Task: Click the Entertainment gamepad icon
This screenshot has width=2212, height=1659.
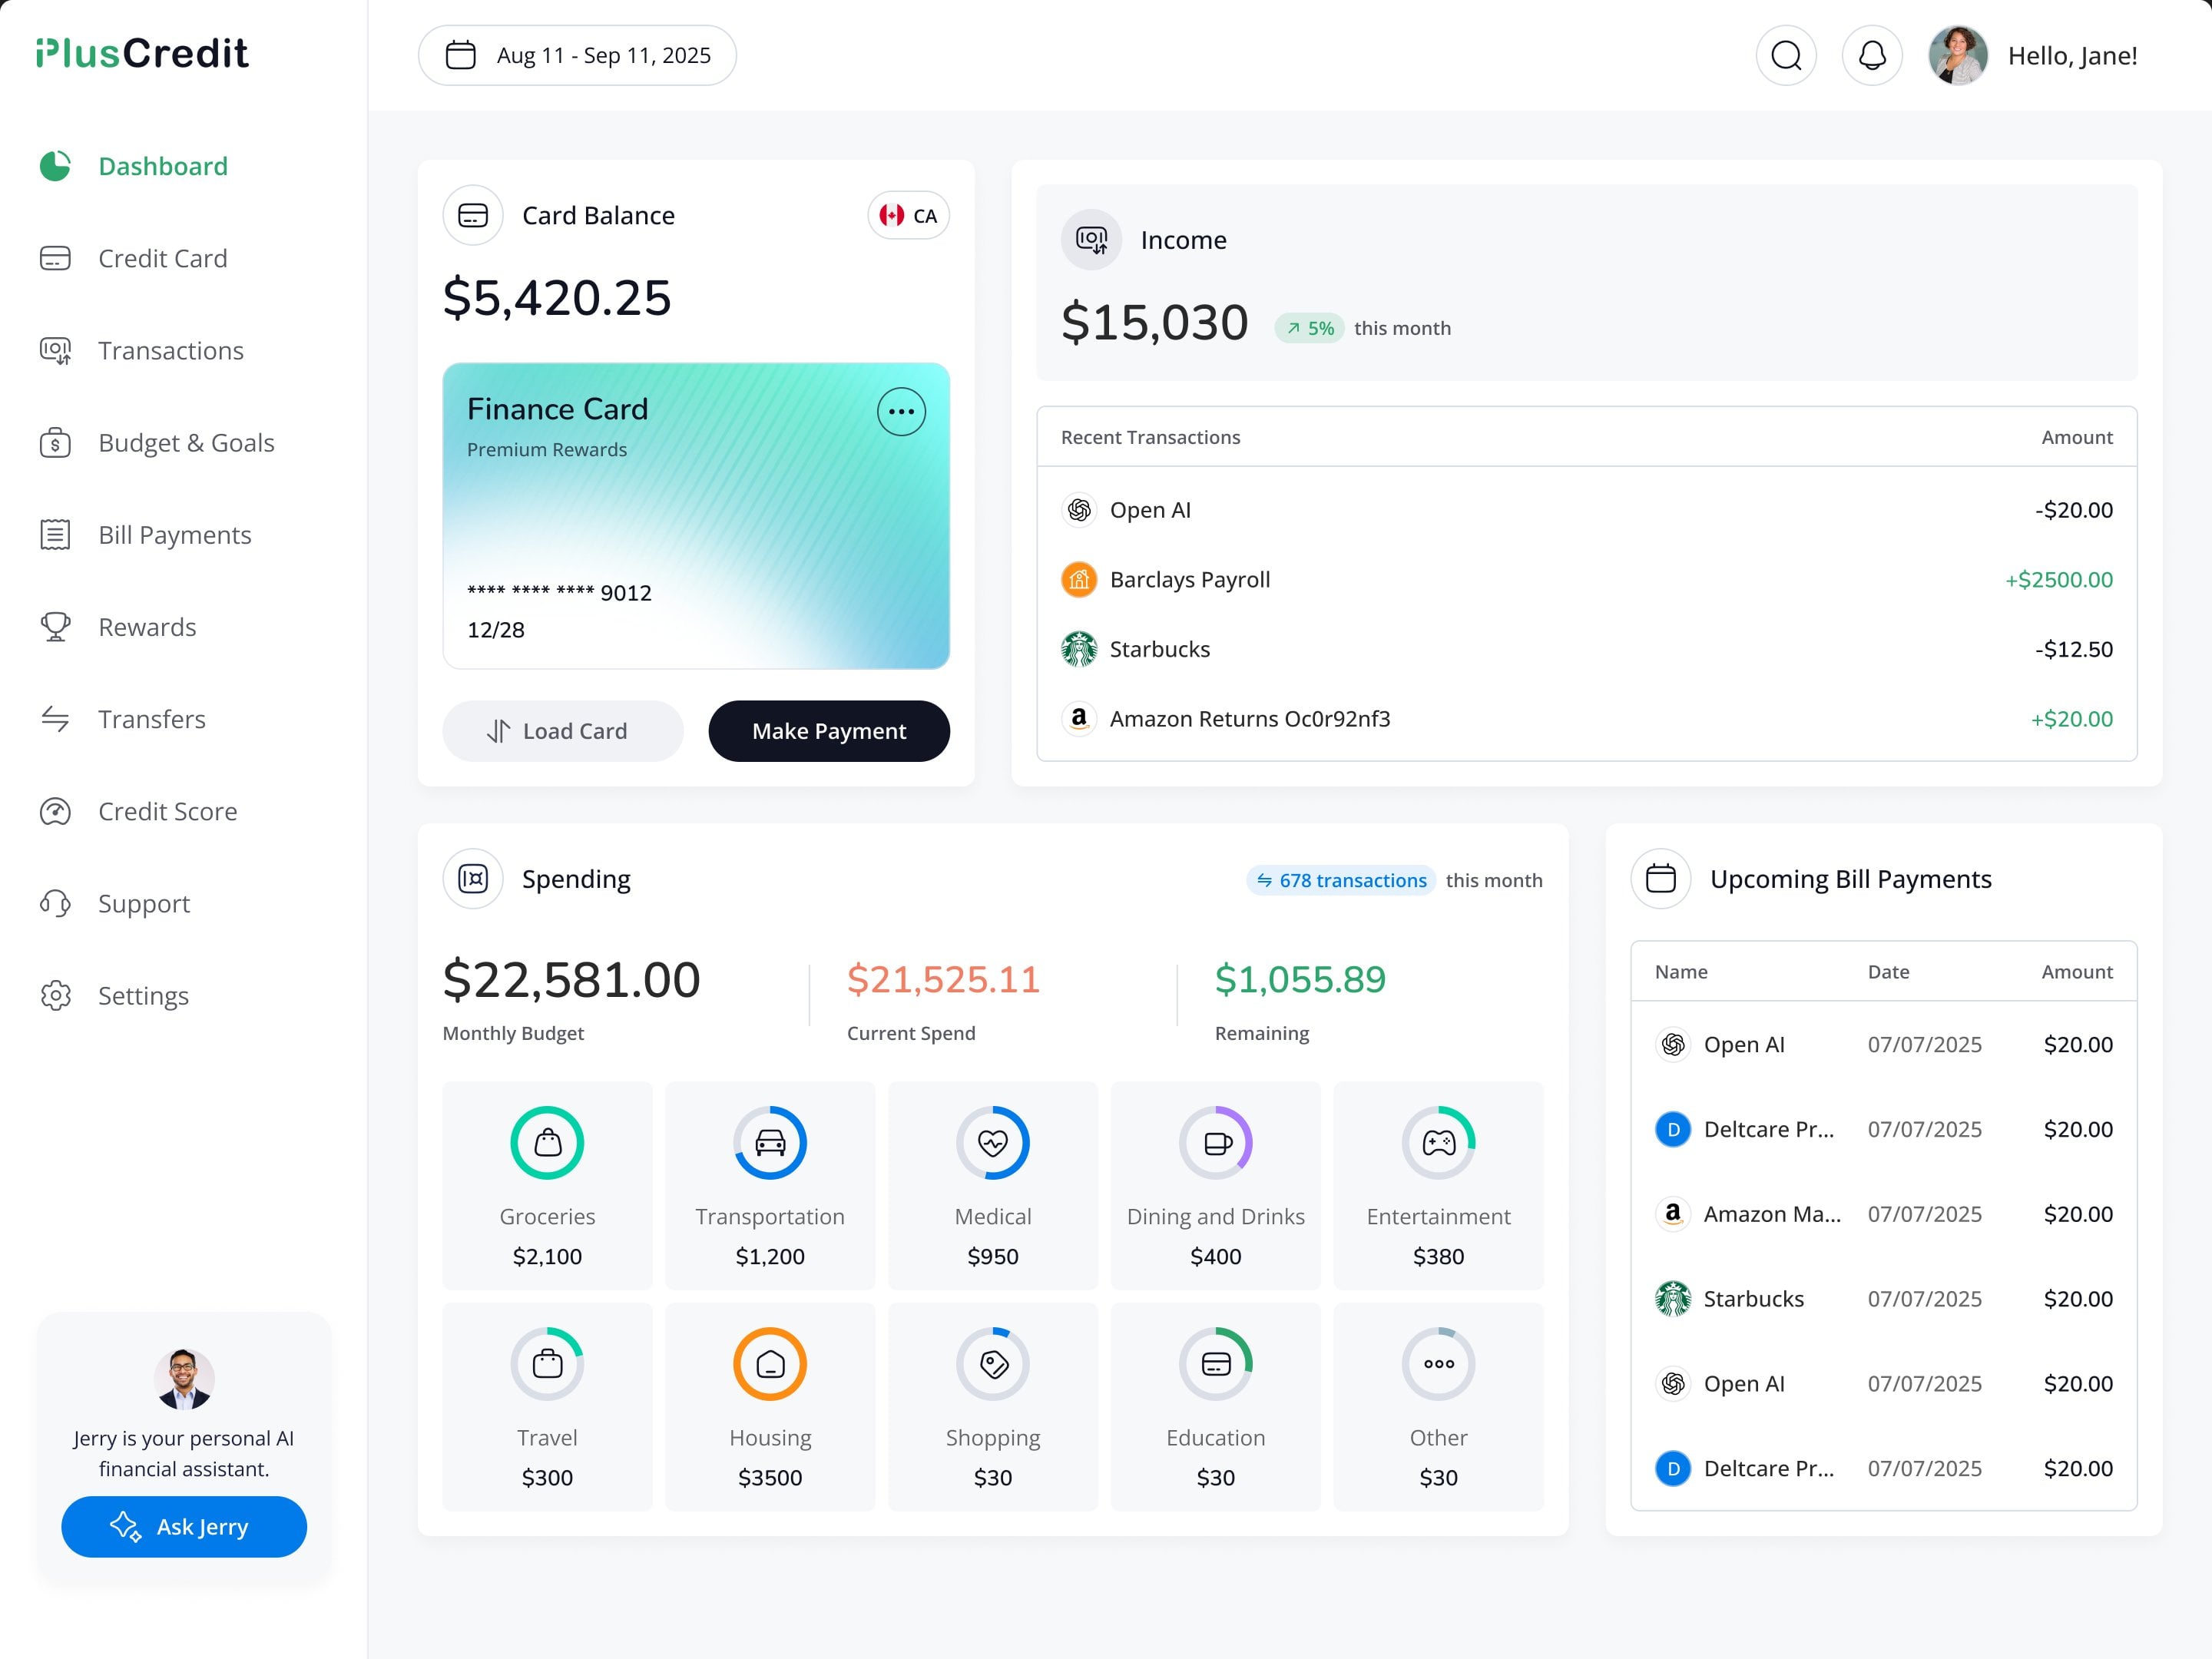Action: (x=1439, y=1142)
